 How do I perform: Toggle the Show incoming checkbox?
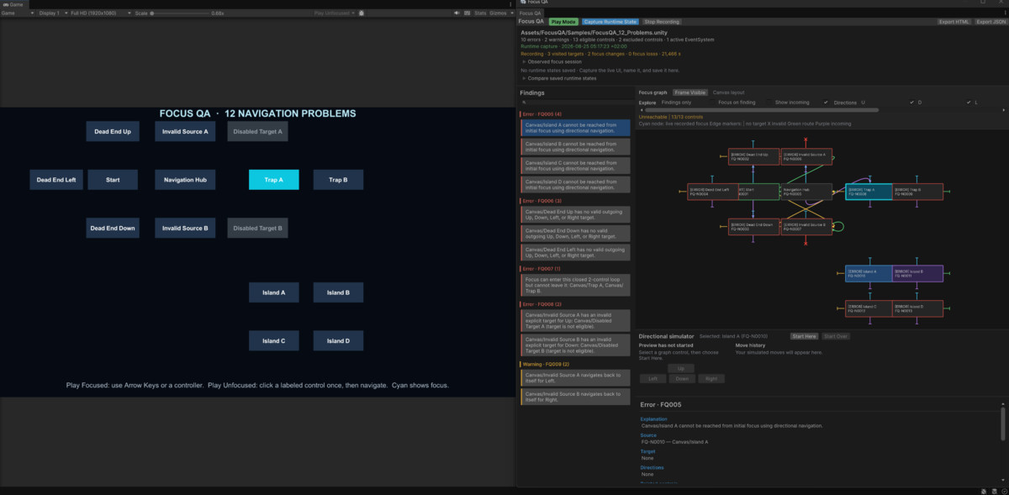point(826,103)
